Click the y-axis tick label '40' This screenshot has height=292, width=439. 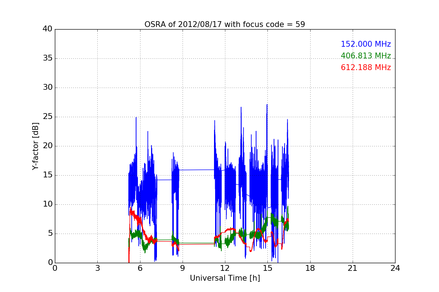click(x=47, y=29)
